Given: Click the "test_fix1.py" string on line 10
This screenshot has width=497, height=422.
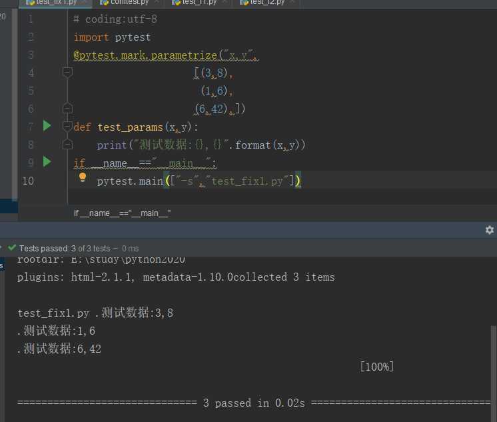Looking at the screenshot, I should point(247,181).
